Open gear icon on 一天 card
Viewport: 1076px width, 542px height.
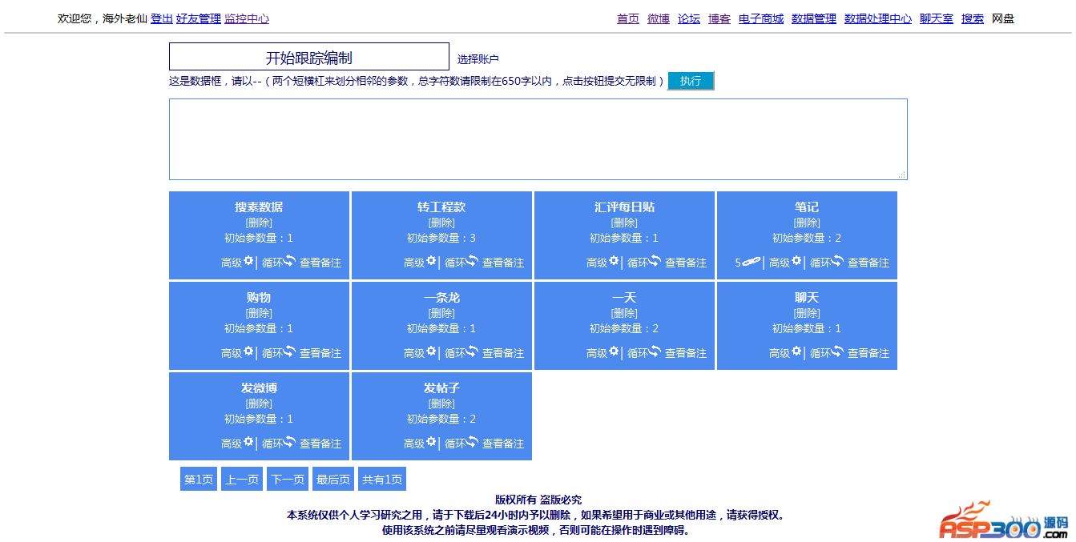(x=614, y=351)
